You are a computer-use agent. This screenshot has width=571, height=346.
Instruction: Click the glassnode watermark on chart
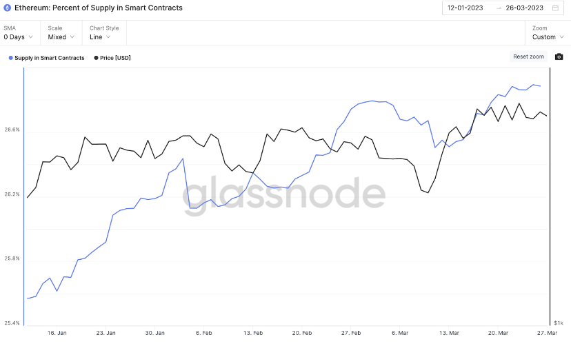284,196
